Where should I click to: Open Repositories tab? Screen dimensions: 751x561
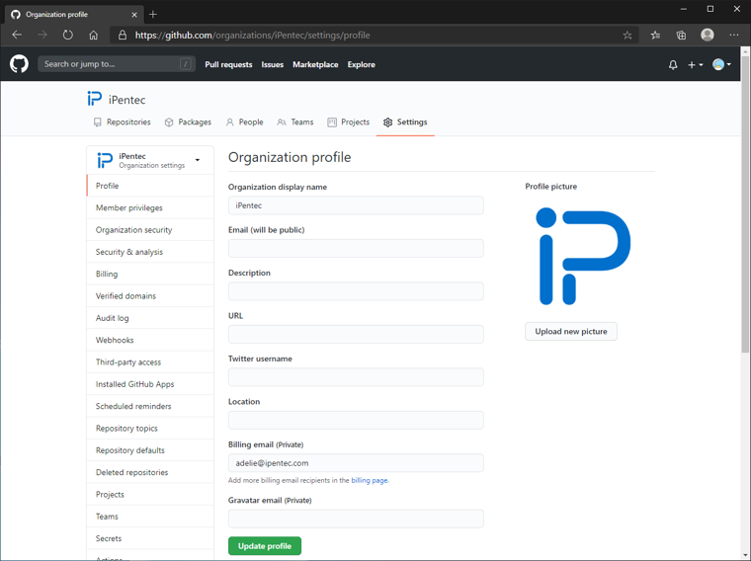click(x=123, y=122)
